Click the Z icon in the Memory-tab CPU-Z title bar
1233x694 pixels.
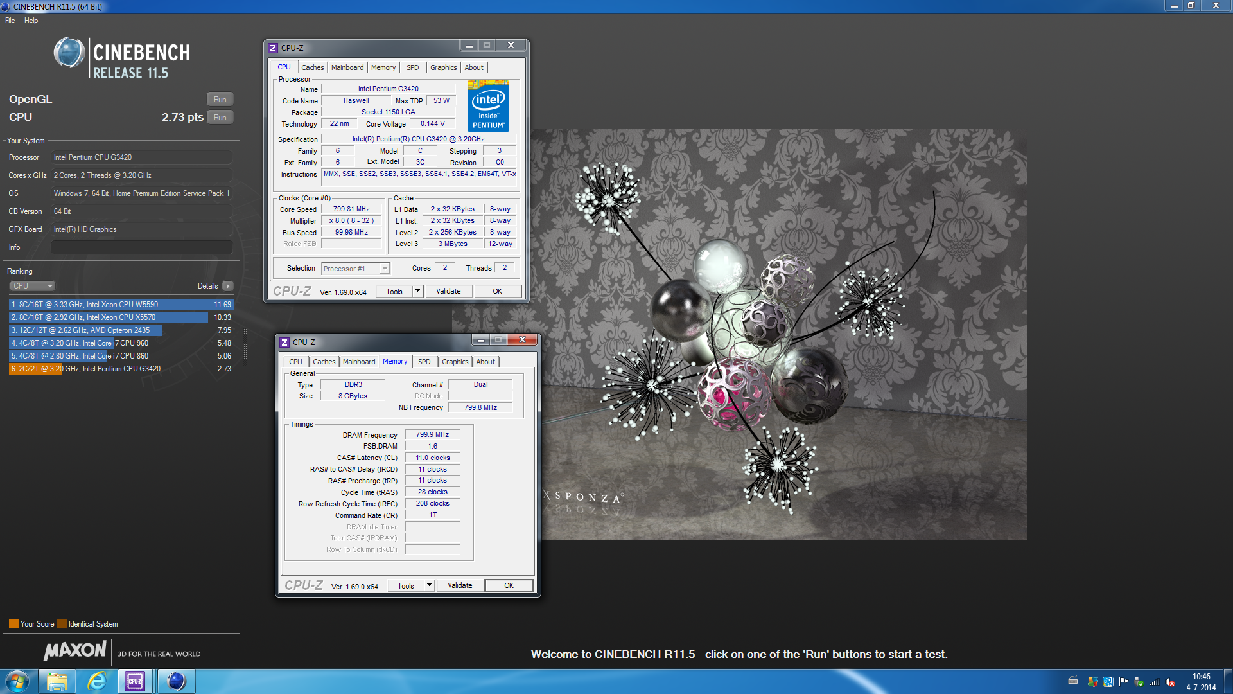pos(284,343)
